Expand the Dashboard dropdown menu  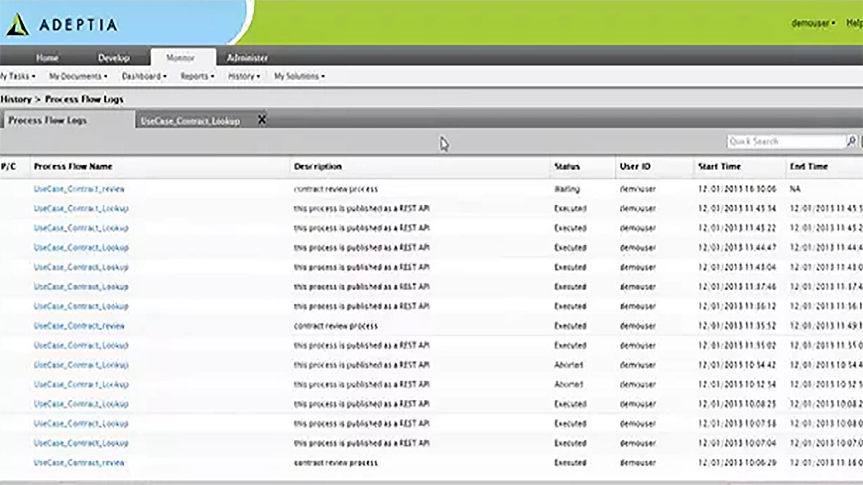pyautogui.click(x=144, y=76)
